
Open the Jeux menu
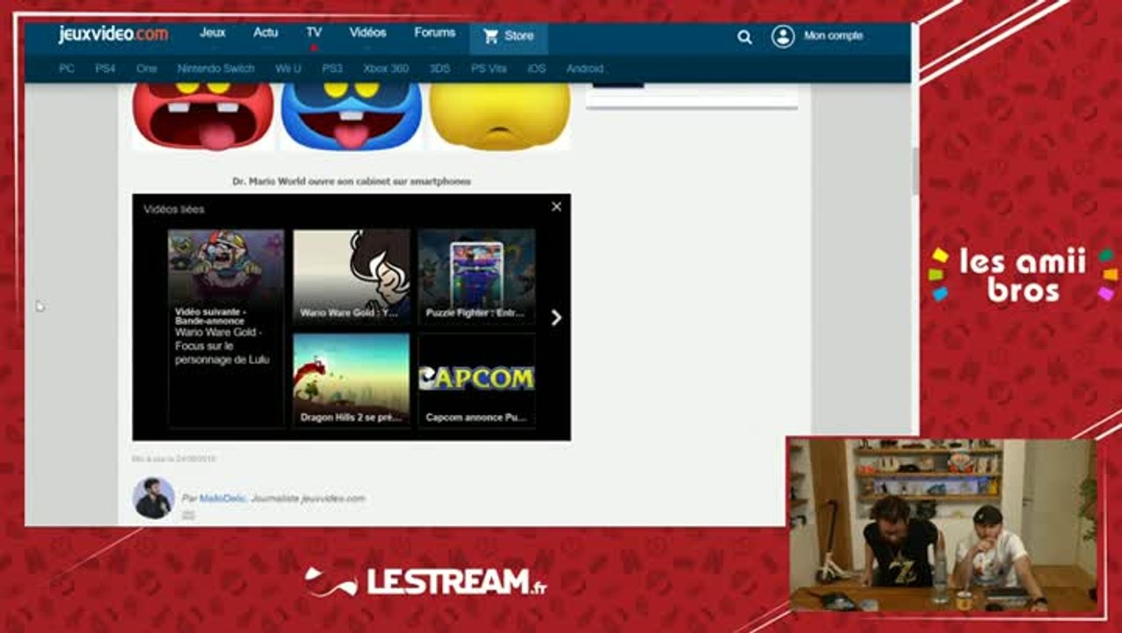pyautogui.click(x=213, y=33)
